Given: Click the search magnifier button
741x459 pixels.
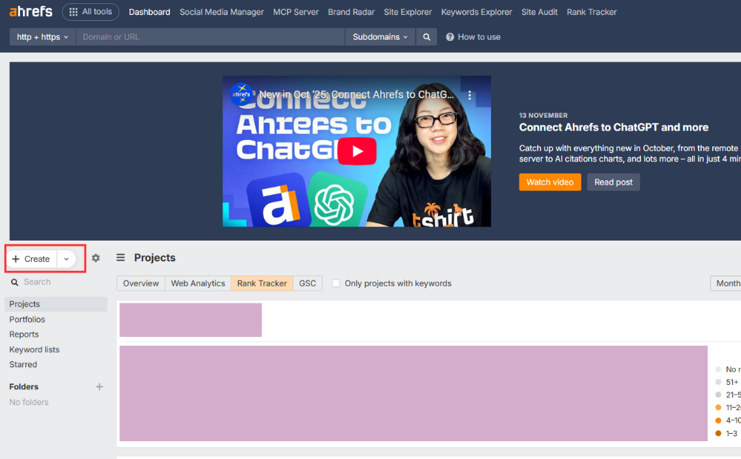Looking at the screenshot, I should pos(426,37).
